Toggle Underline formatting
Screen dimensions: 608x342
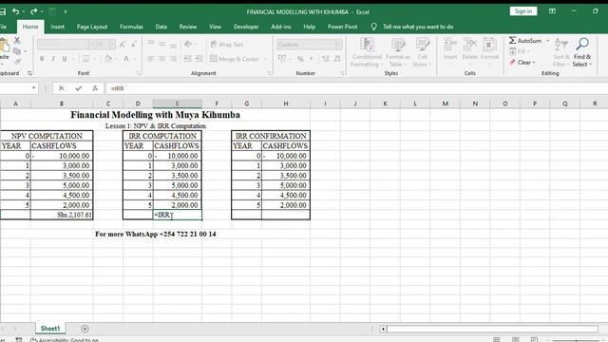click(x=65, y=59)
